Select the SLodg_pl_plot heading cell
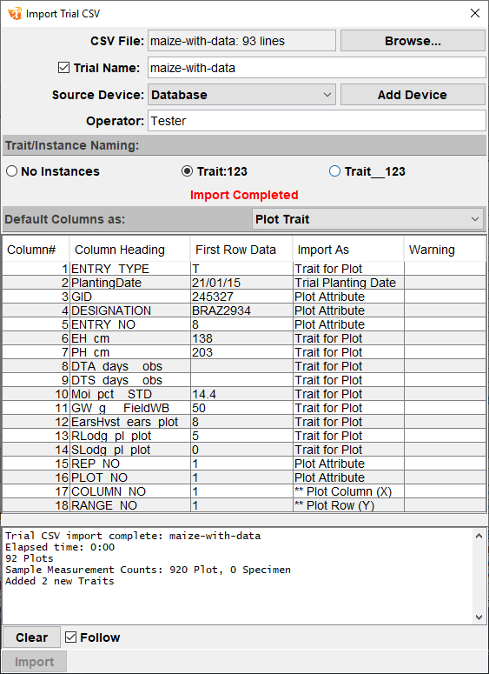489x674 pixels. click(130, 450)
